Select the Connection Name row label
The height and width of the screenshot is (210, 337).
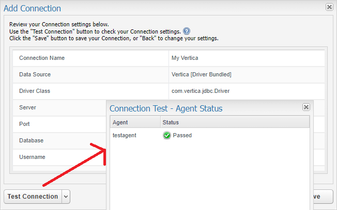tap(42, 58)
